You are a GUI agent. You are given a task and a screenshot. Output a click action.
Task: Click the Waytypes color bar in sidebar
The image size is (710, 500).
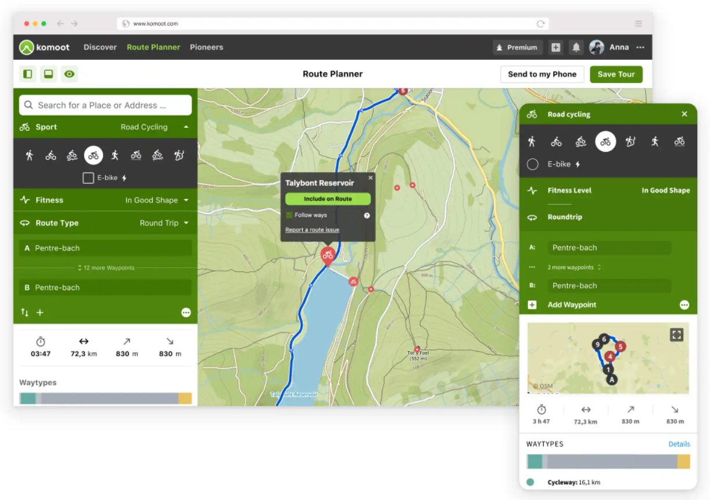[x=105, y=398]
